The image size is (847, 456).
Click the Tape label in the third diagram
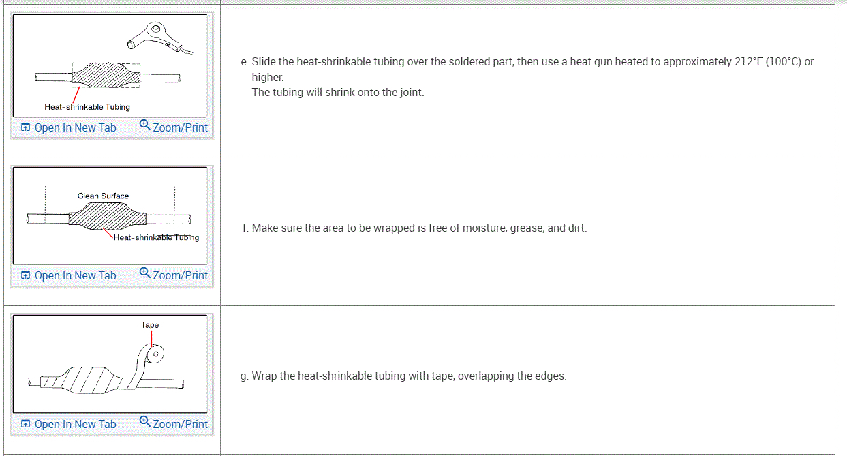coord(150,325)
